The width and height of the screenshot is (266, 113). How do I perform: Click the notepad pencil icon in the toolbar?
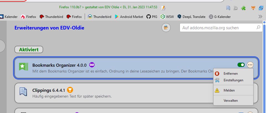click(163, 8)
